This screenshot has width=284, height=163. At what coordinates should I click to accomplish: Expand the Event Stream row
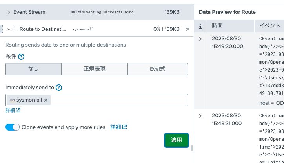pos(9,12)
